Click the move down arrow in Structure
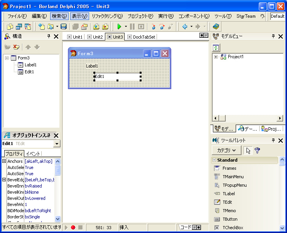287x233 pixels. tap(37, 47)
